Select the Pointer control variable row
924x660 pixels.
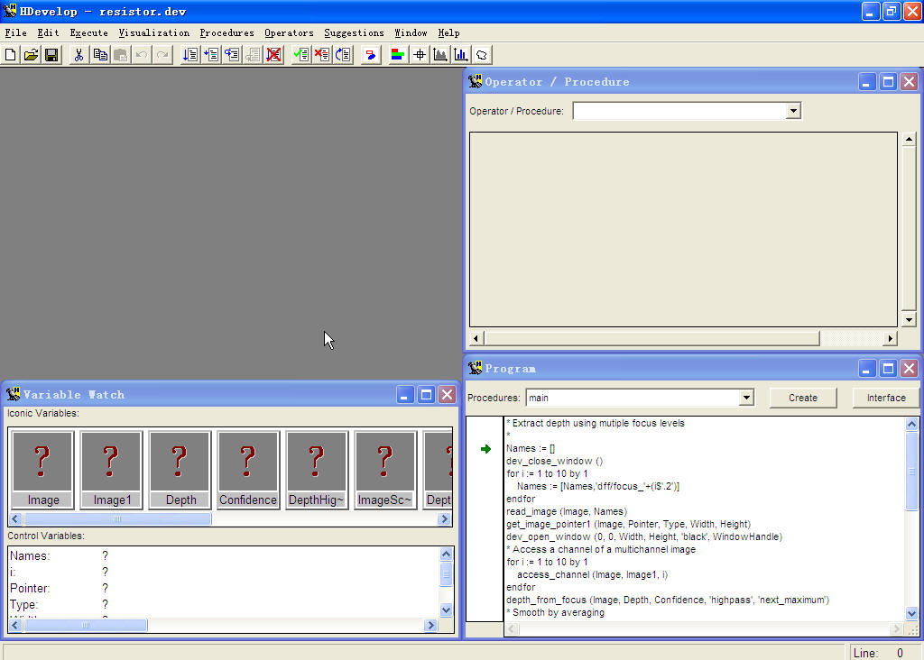(224, 588)
